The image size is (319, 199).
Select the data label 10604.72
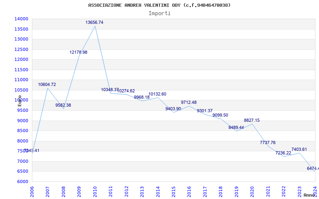pyautogui.click(x=47, y=85)
